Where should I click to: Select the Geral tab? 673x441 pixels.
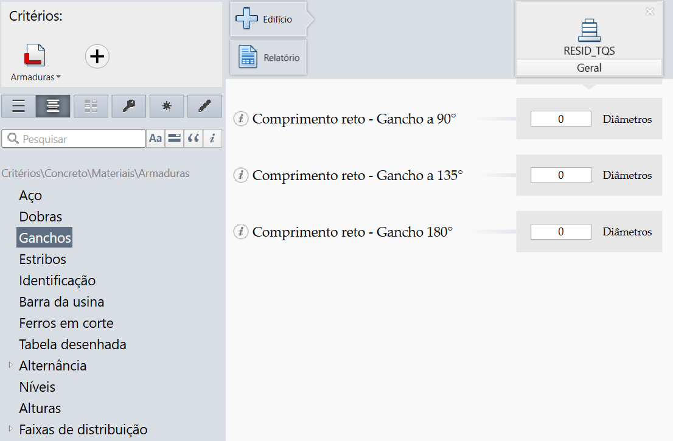tap(589, 68)
